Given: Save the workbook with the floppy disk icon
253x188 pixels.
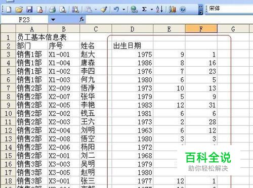Looking at the screenshot, I should (29, 9).
